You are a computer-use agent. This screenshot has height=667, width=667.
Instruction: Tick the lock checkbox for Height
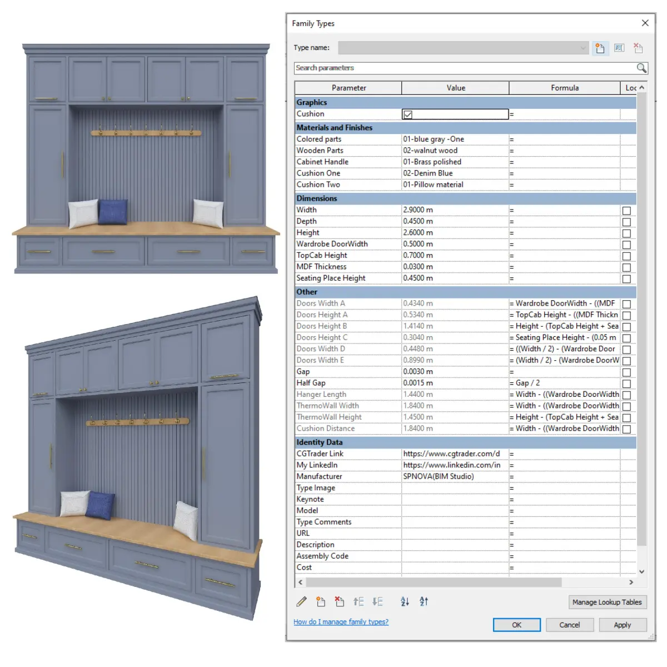[626, 233]
